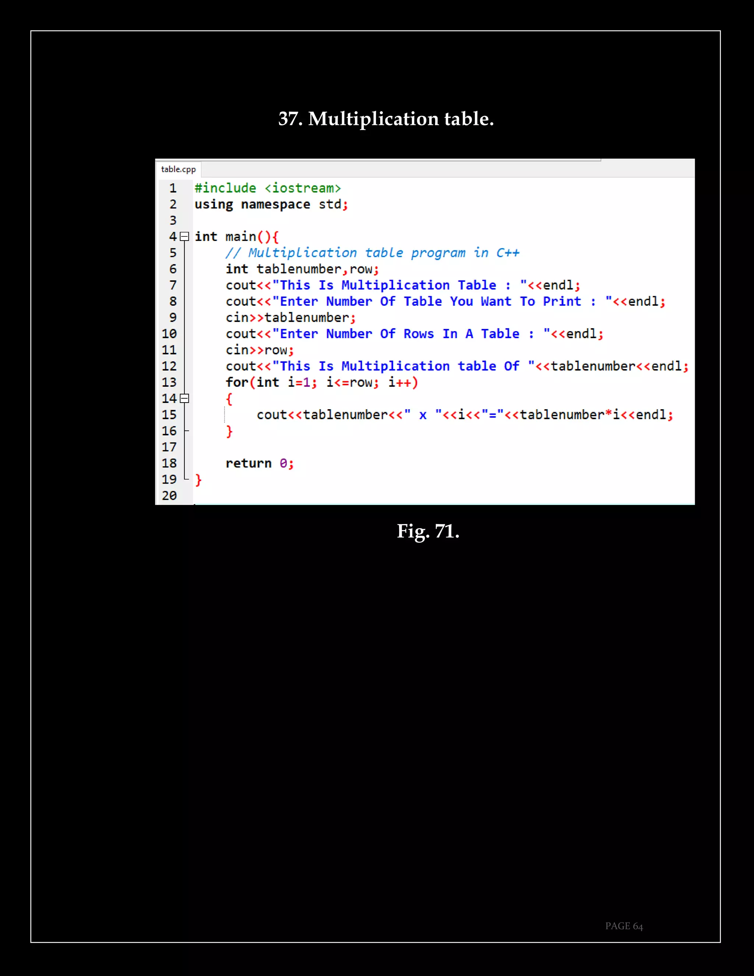
Task: Click the for loop header on line 13
Action: click(322, 383)
